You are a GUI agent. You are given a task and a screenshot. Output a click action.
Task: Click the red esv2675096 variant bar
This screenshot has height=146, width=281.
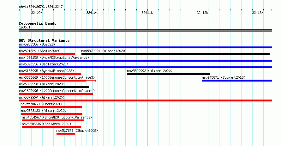click(56, 94)
